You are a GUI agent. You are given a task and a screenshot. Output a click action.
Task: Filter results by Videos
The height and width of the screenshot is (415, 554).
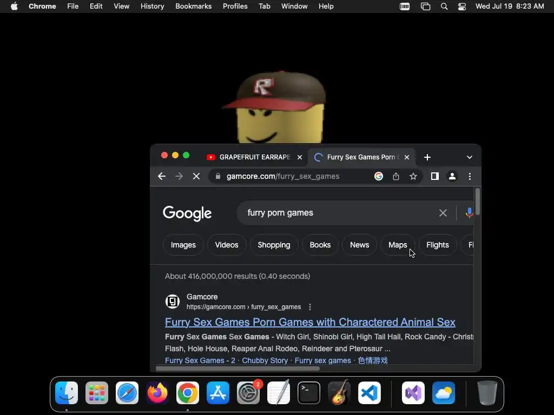227,245
